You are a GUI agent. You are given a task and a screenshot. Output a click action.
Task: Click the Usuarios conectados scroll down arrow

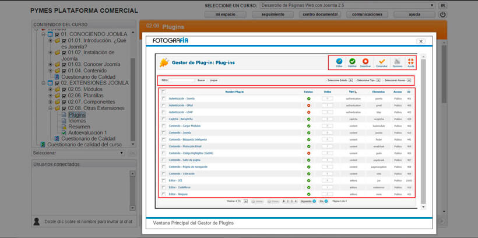click(x=132, y=208)
